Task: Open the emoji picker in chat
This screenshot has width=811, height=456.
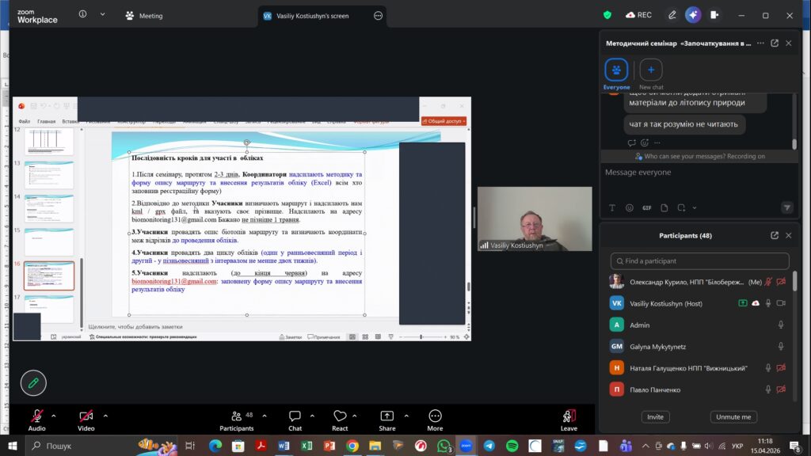Action: tap(630, 207)
